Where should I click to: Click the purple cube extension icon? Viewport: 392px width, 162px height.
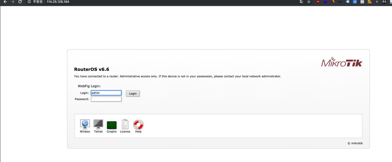point(326,2)
